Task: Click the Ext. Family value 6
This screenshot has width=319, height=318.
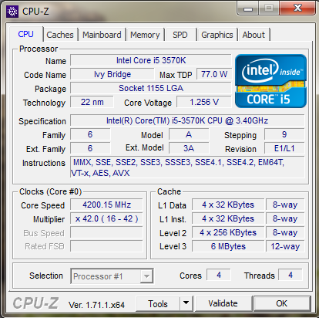Action: point(90,148)
